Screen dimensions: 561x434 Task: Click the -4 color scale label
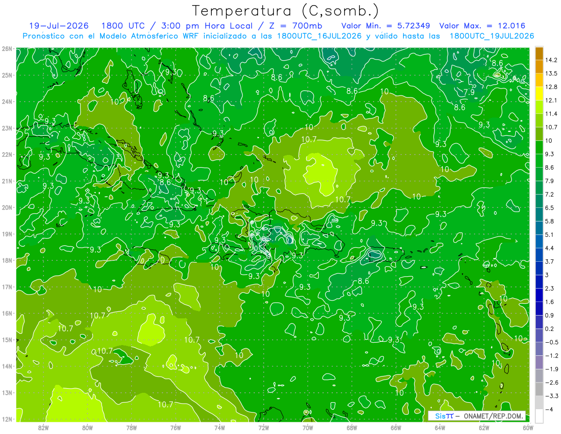click(x=549, y=409)
